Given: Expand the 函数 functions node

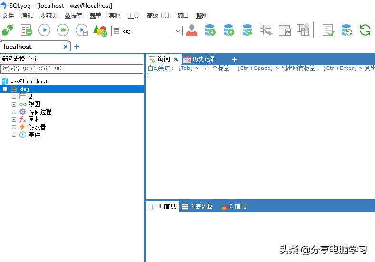Looking at the screenshot, I should [14, 119].
